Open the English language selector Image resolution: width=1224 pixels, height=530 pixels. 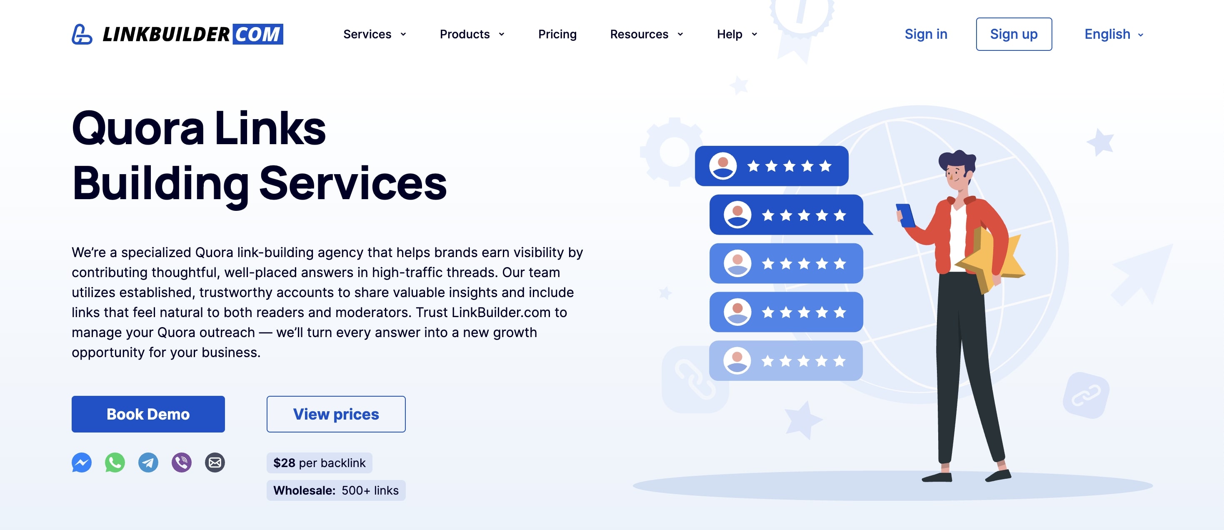[x=1113, y=34]
